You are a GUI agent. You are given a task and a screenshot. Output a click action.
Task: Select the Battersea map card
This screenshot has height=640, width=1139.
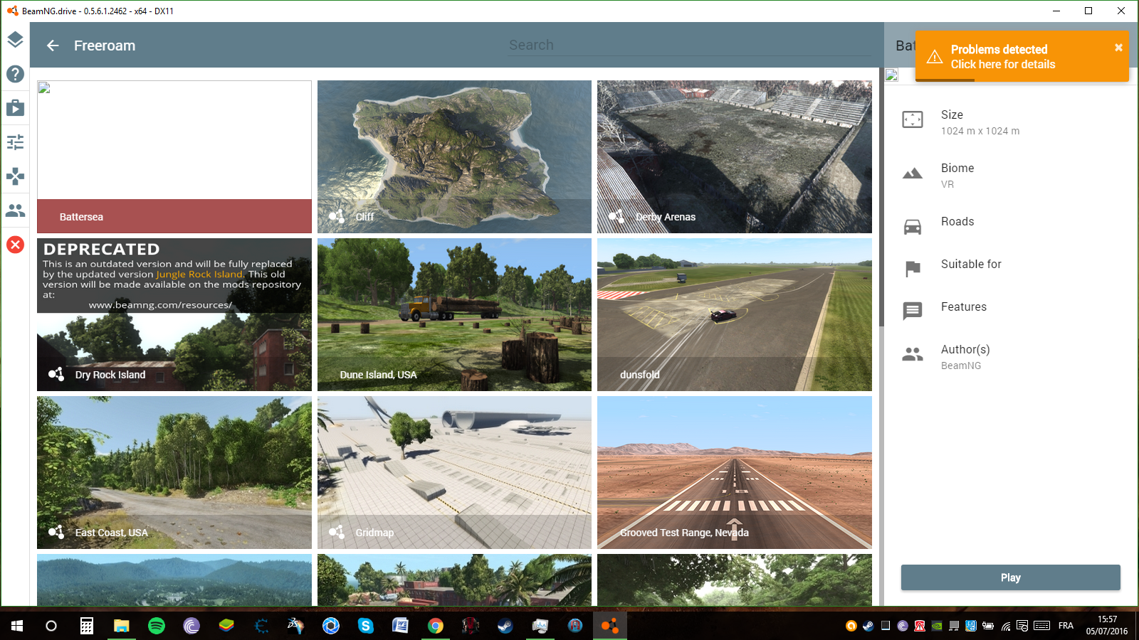[x=174, y=156]
